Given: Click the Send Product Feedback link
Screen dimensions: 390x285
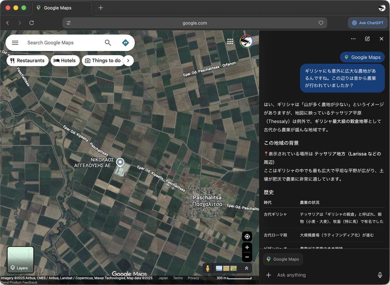Looking at the screenshot, I should (19, 282).
